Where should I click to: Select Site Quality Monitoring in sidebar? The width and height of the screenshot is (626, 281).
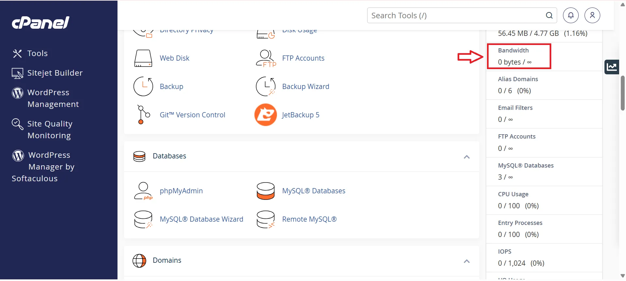point(50,129)
